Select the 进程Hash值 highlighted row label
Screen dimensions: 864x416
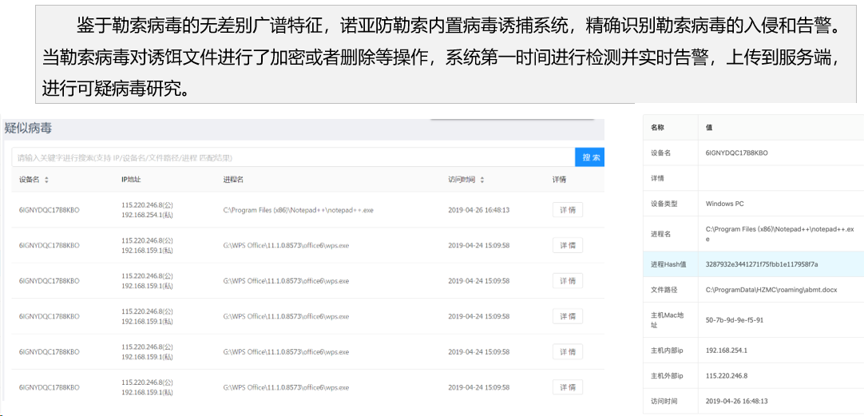668,264
